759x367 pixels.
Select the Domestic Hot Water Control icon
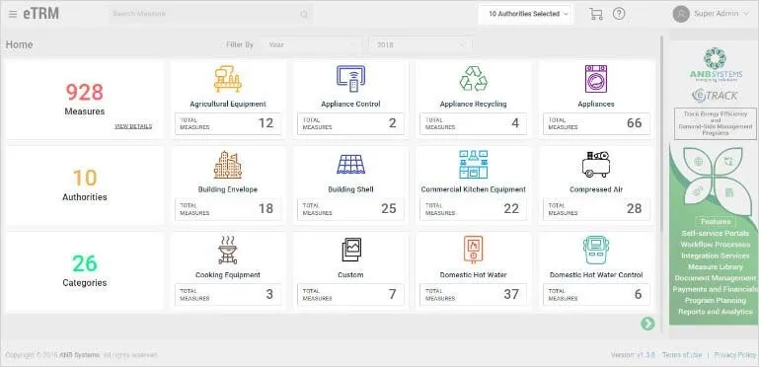[x=596, y=250]
